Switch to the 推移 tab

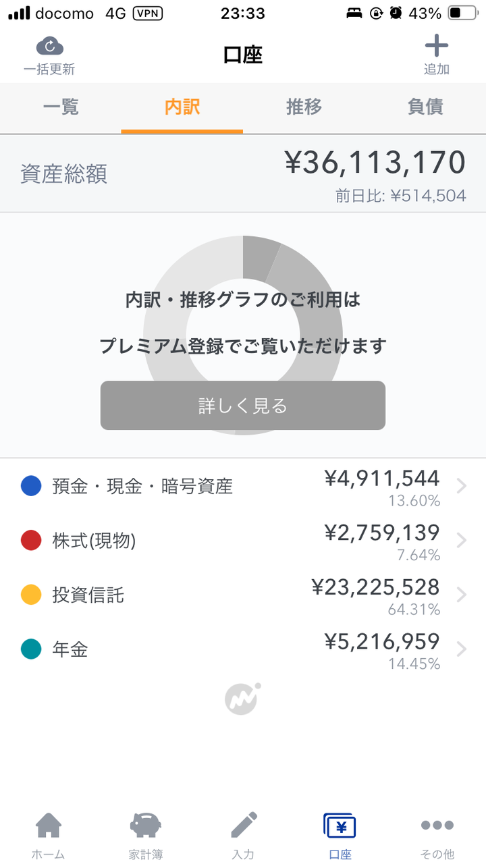tap(304, 107)
